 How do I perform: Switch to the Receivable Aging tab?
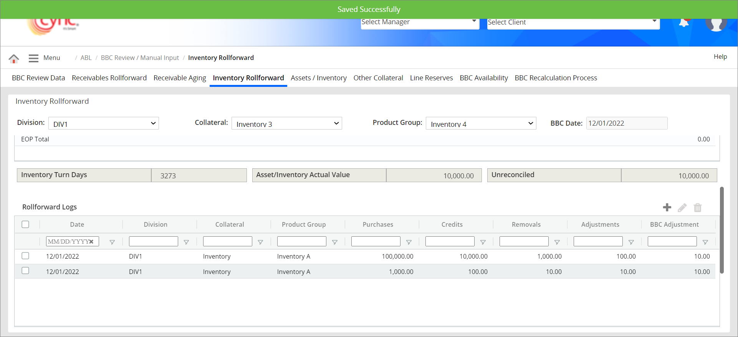coord(180,78)
